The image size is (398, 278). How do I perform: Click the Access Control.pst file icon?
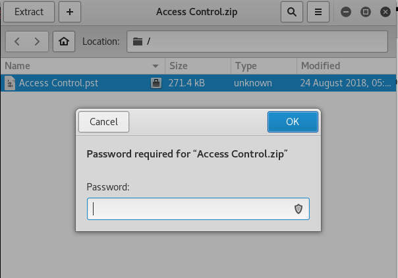click(10, 83)
